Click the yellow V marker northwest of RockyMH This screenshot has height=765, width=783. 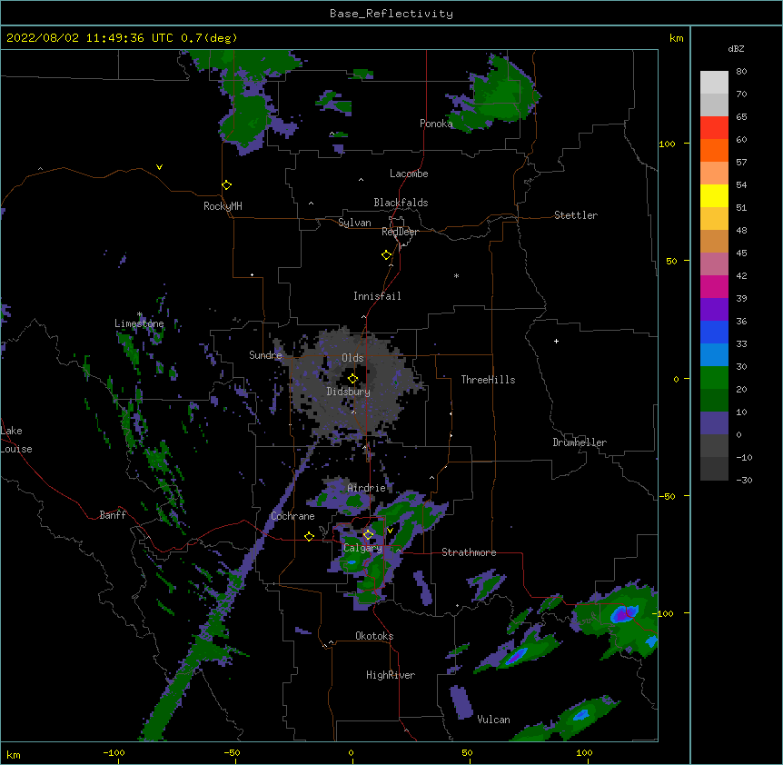click(159, 167)
